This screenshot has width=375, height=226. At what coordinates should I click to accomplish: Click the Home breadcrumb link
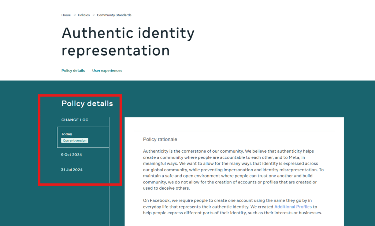pyautogui.click(x=66, y=15)
